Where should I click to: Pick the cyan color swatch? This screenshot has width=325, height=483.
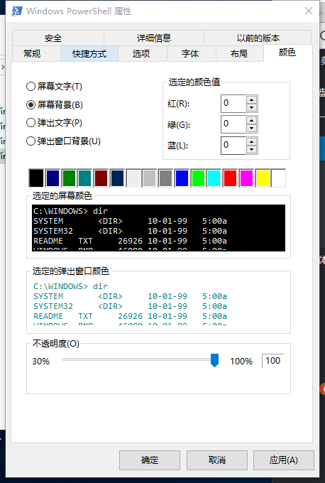[x=214, y=178]
